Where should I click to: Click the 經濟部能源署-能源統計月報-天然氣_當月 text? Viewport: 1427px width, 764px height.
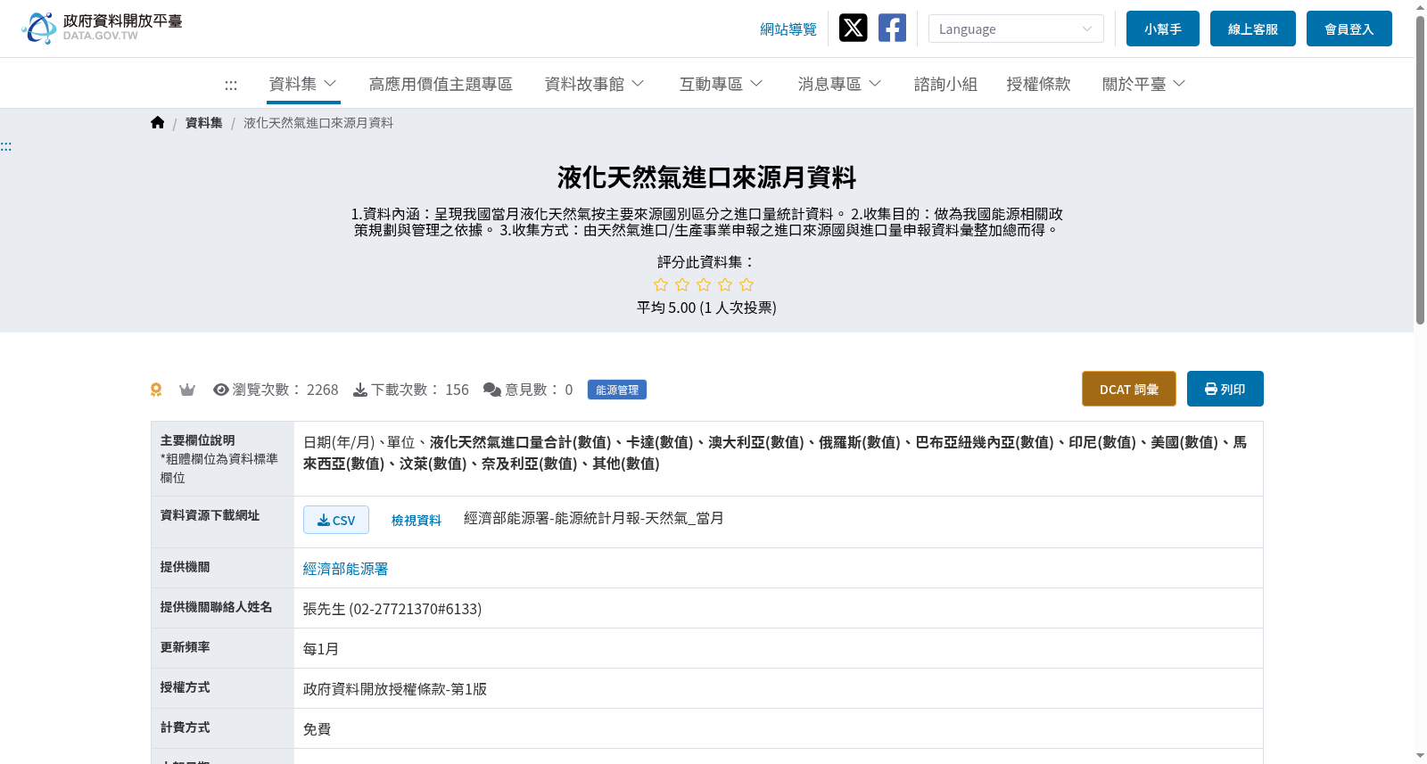click(x=594, y=518)
